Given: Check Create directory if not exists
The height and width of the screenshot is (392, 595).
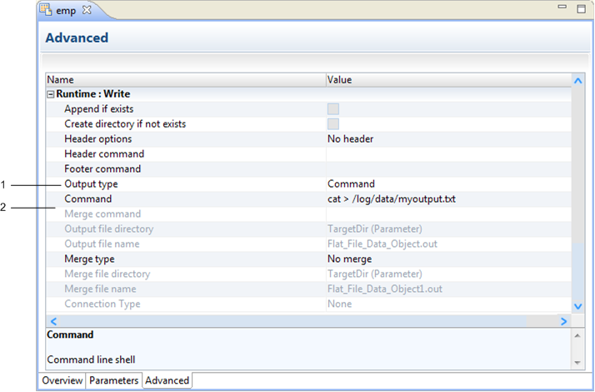Looking at the screenshot, I should point(333,123).
